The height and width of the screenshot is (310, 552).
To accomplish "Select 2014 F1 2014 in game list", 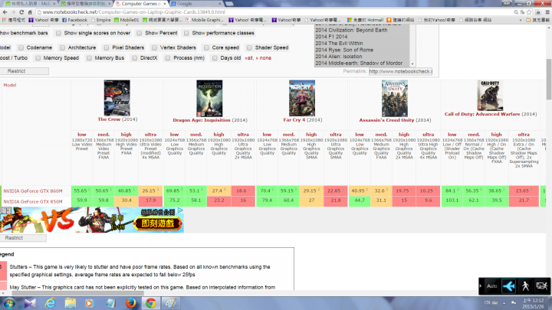I will [331, 37].
